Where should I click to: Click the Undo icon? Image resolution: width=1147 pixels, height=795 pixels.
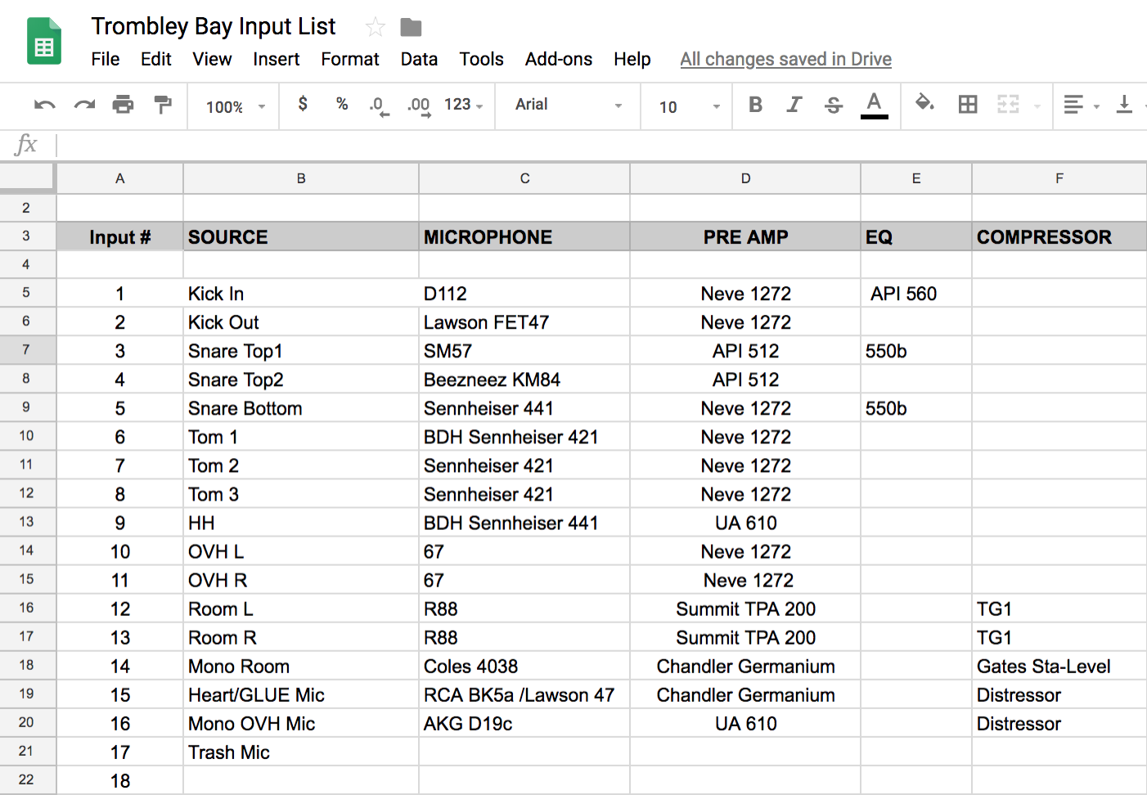(44, 106)
